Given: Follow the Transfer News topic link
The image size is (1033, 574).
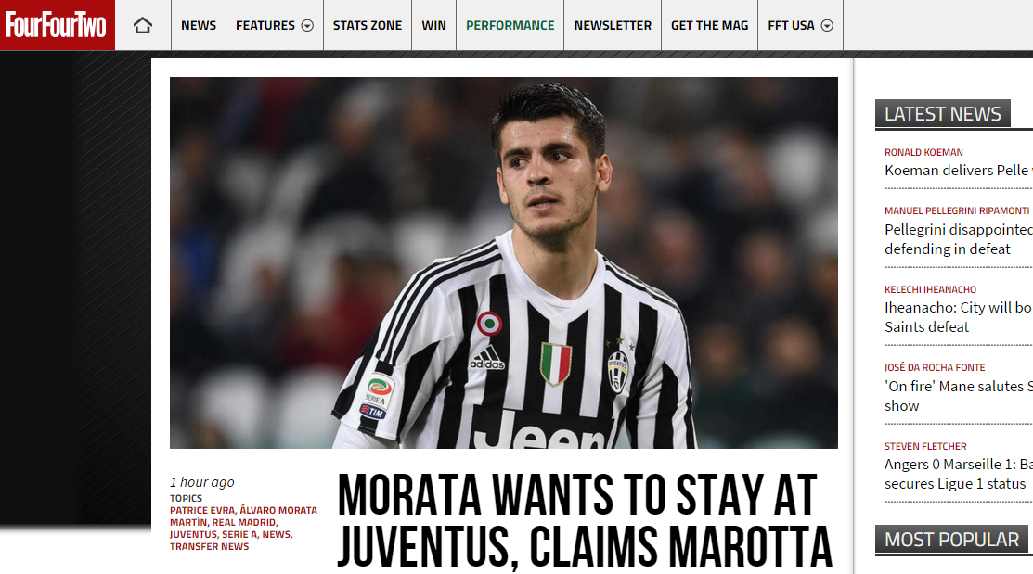Looking at the screenshot, I should coord(210,547).
